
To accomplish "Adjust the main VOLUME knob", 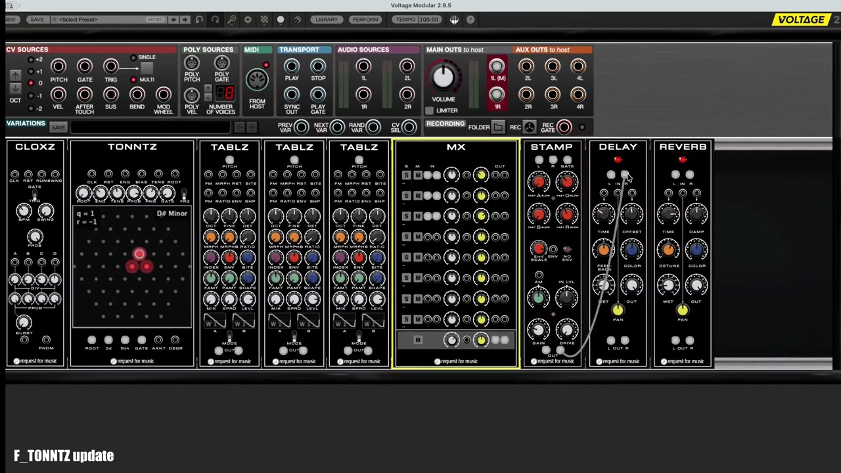I will tap(443, 77).
